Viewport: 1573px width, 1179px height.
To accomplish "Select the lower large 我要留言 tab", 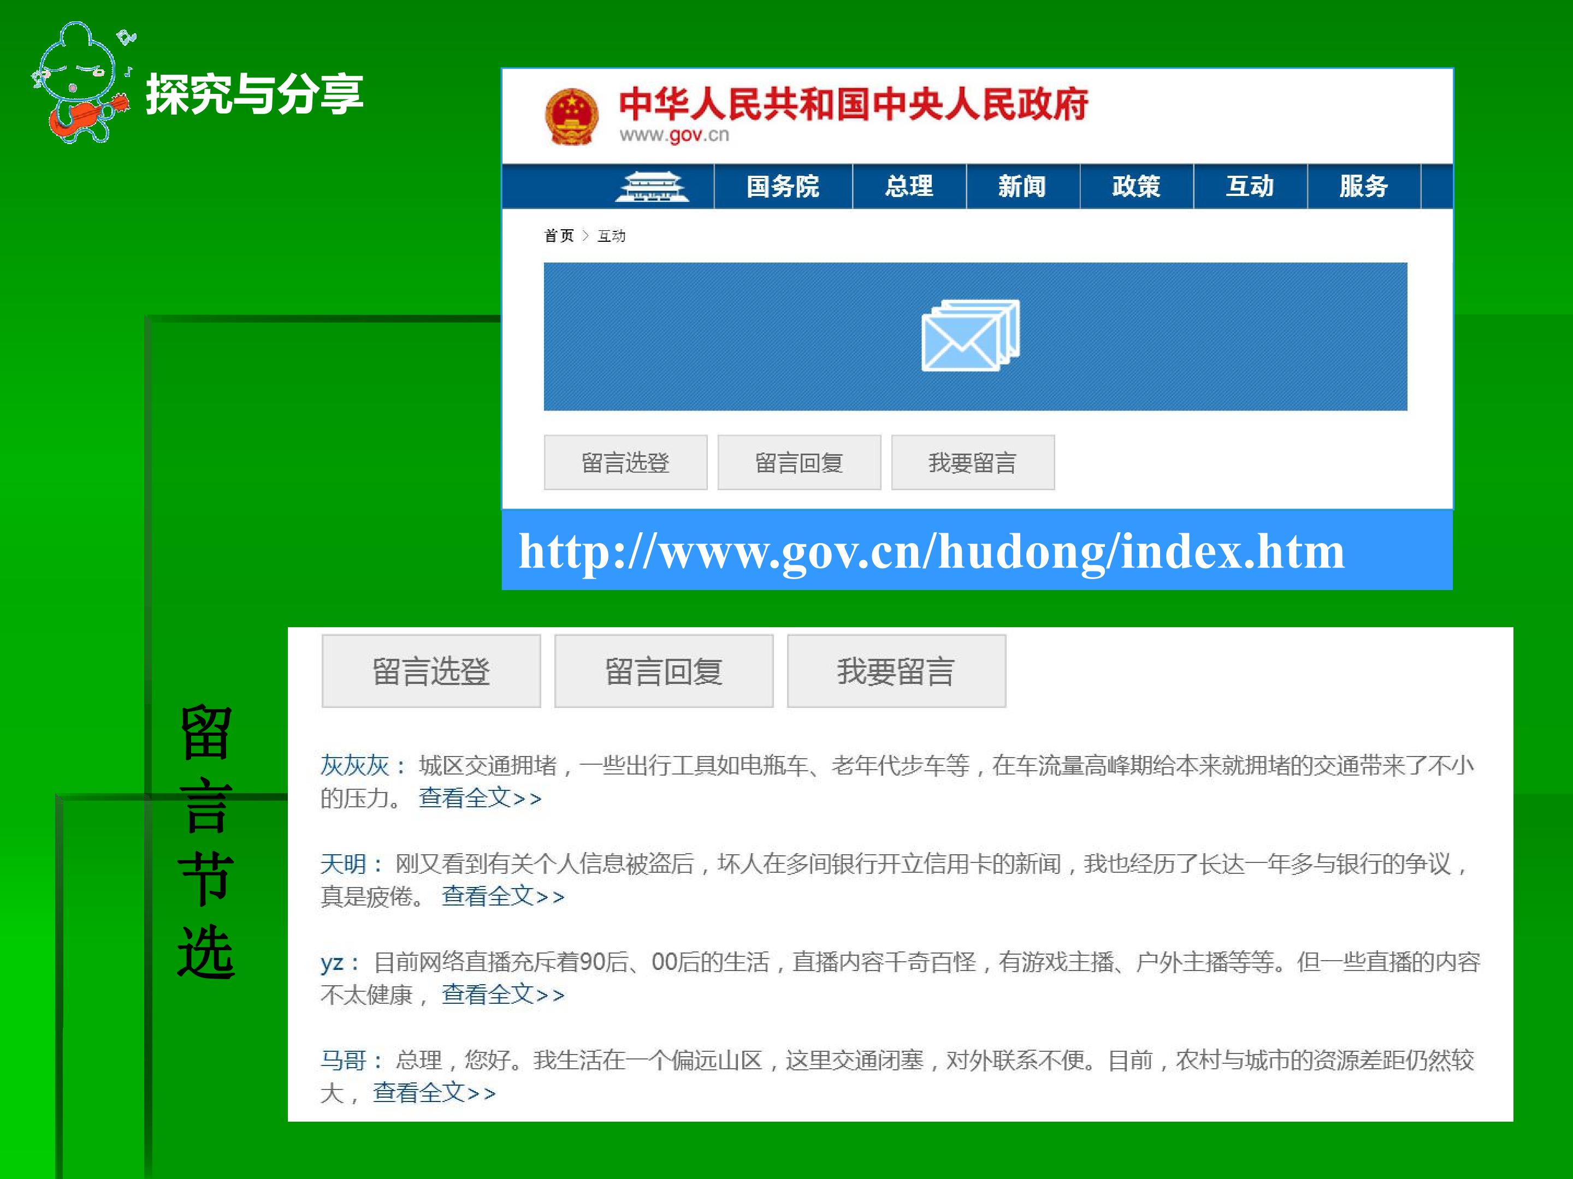I will tap(896, 671).
